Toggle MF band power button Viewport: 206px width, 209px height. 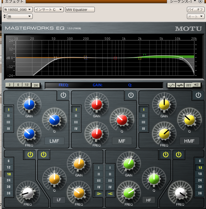click(x=131, y=95)
